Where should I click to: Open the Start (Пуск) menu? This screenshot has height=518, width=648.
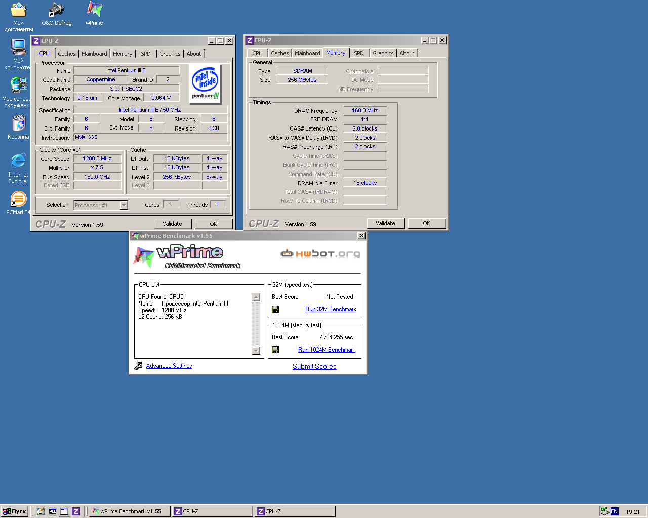click(14, 511)
